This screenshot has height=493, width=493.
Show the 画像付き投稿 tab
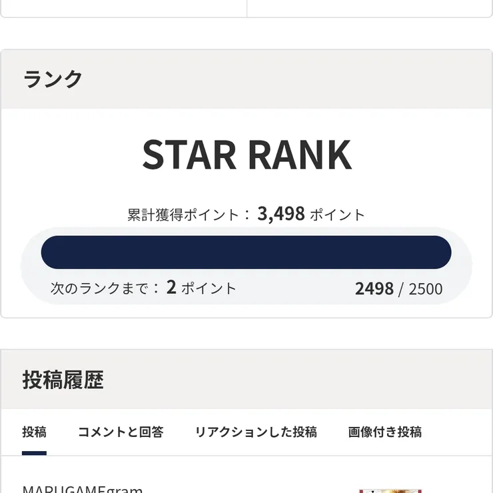[x=384, y=432]
